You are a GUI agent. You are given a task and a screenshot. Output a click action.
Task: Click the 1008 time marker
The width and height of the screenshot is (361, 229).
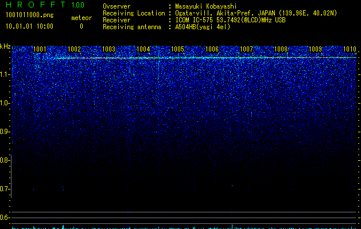coord(281,49)
